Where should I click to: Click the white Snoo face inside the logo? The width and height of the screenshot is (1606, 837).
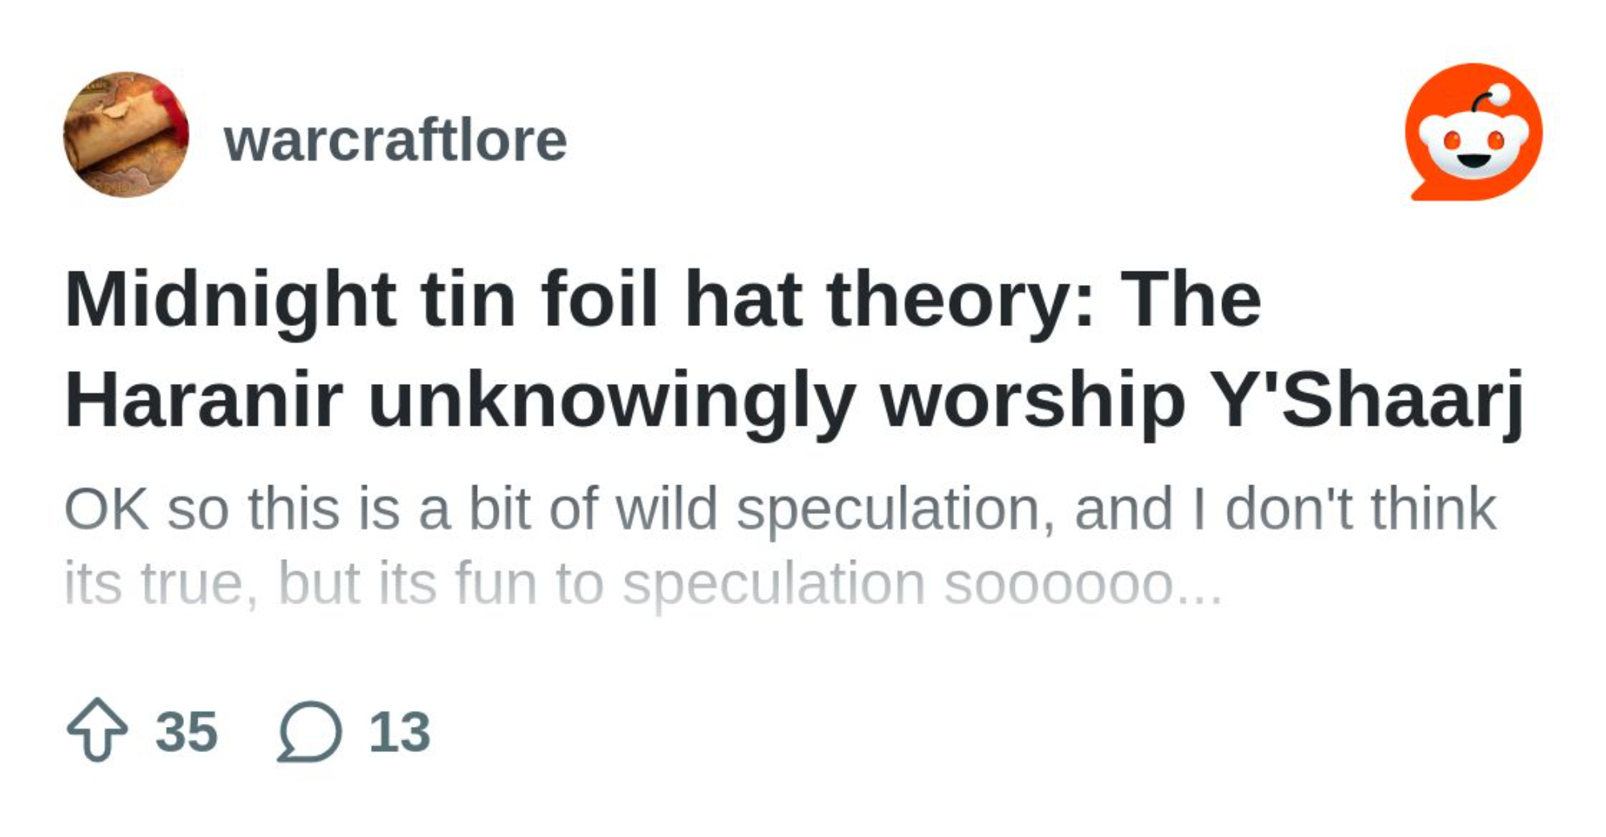coord(1473,146)
